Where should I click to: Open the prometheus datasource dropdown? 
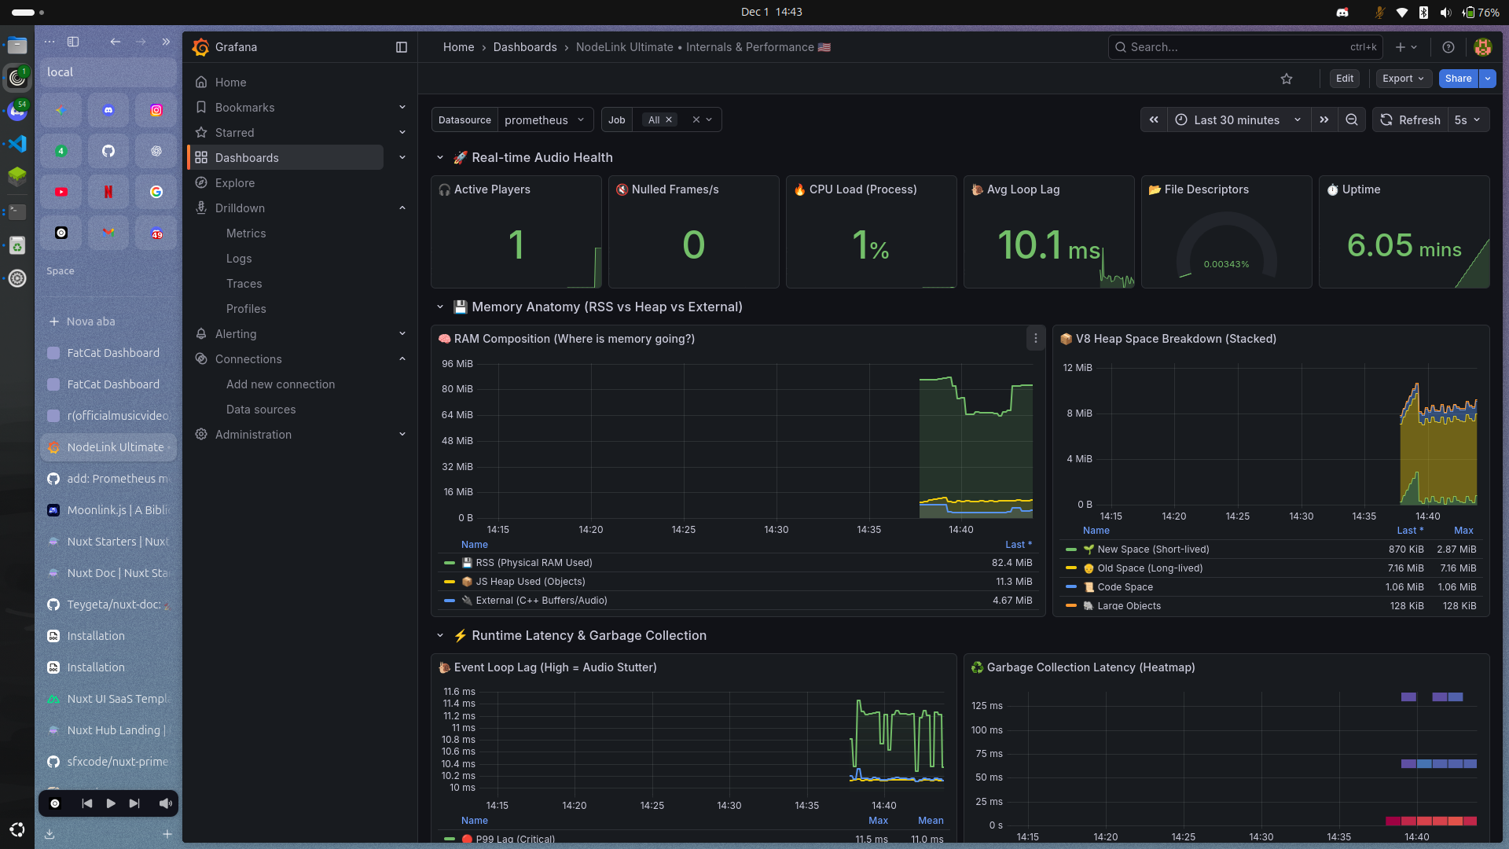click(x=545, y=119)
